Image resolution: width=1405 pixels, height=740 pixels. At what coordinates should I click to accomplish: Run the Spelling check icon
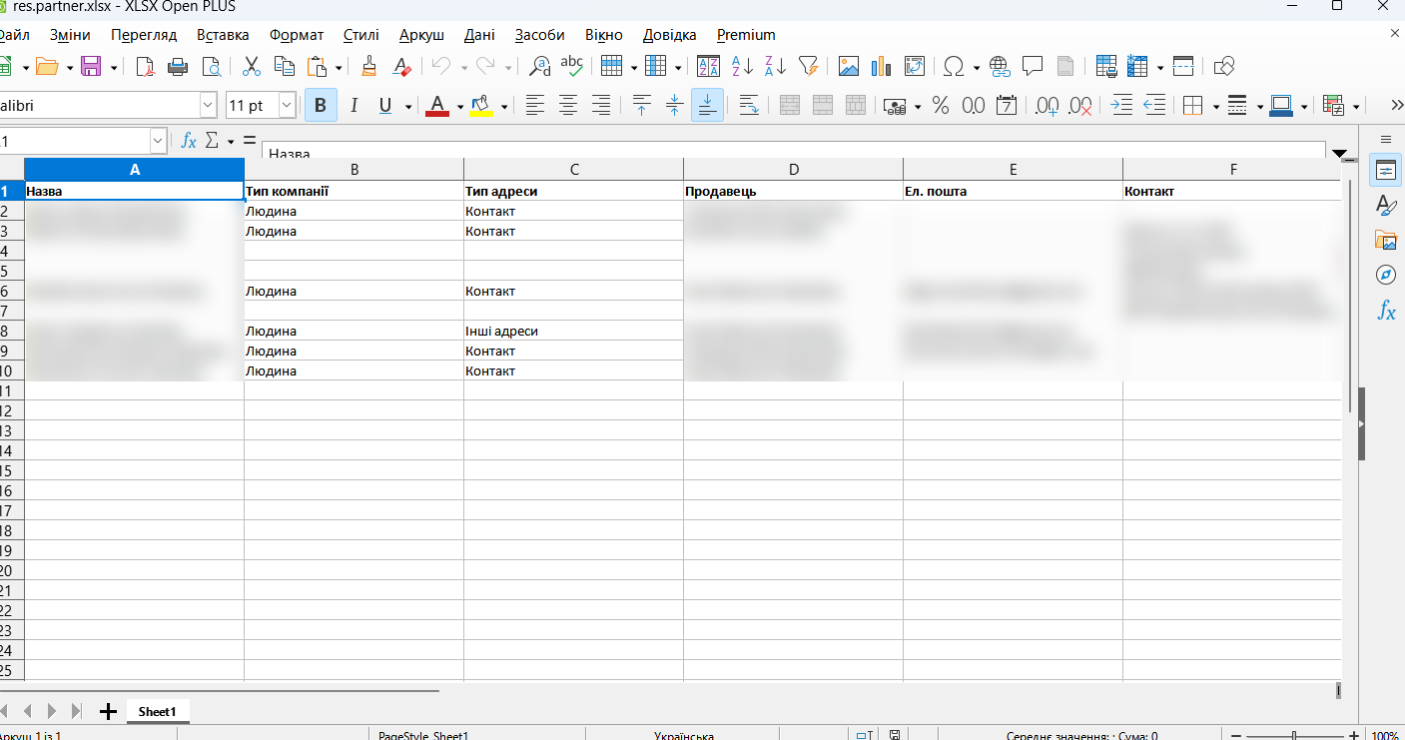tap(571, 67)
